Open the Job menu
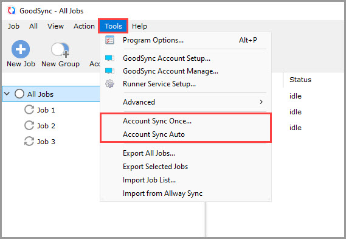The width and height of the screenshot is (346, 239). (x=13, y=26)
